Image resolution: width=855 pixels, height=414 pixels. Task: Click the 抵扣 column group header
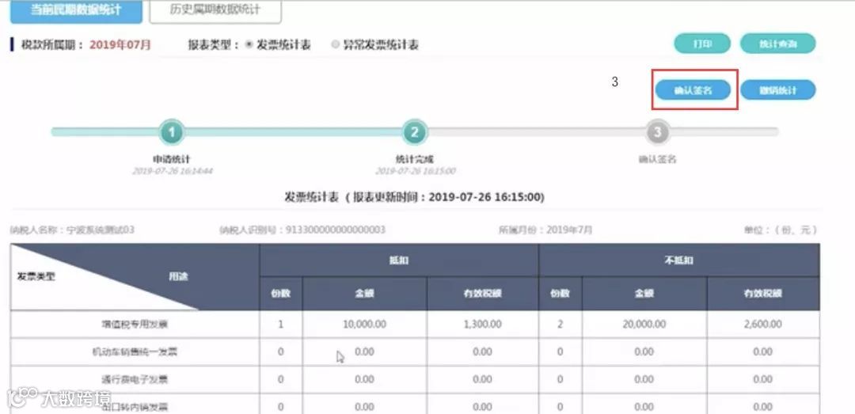pos(399,260)
